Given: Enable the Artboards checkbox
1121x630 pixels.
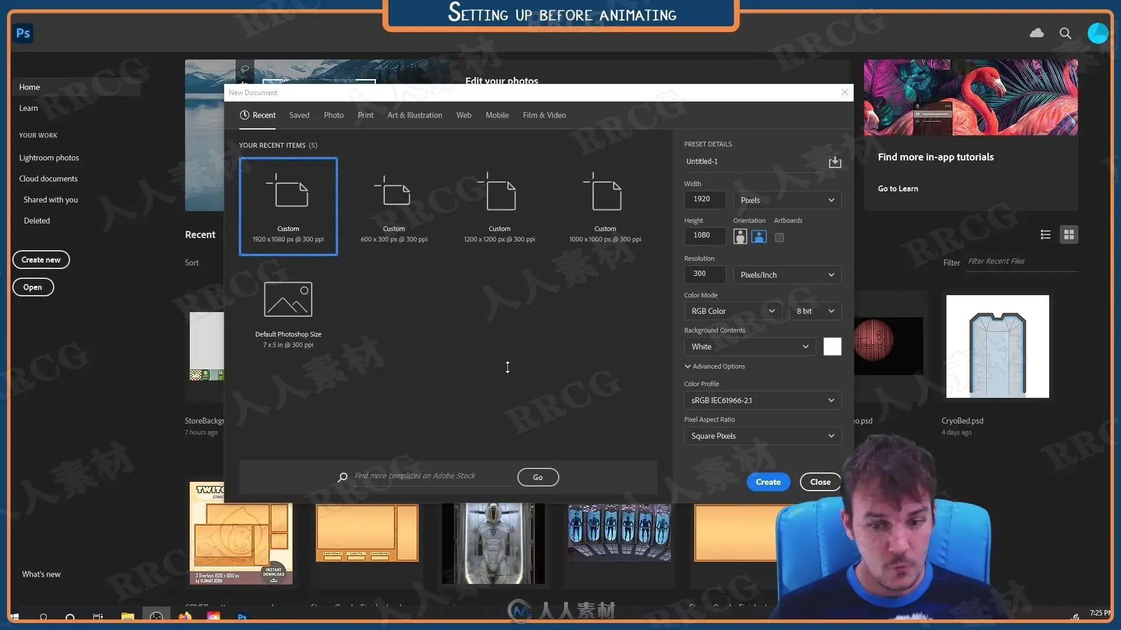Looking at the screenshot, I should [779, 237].
